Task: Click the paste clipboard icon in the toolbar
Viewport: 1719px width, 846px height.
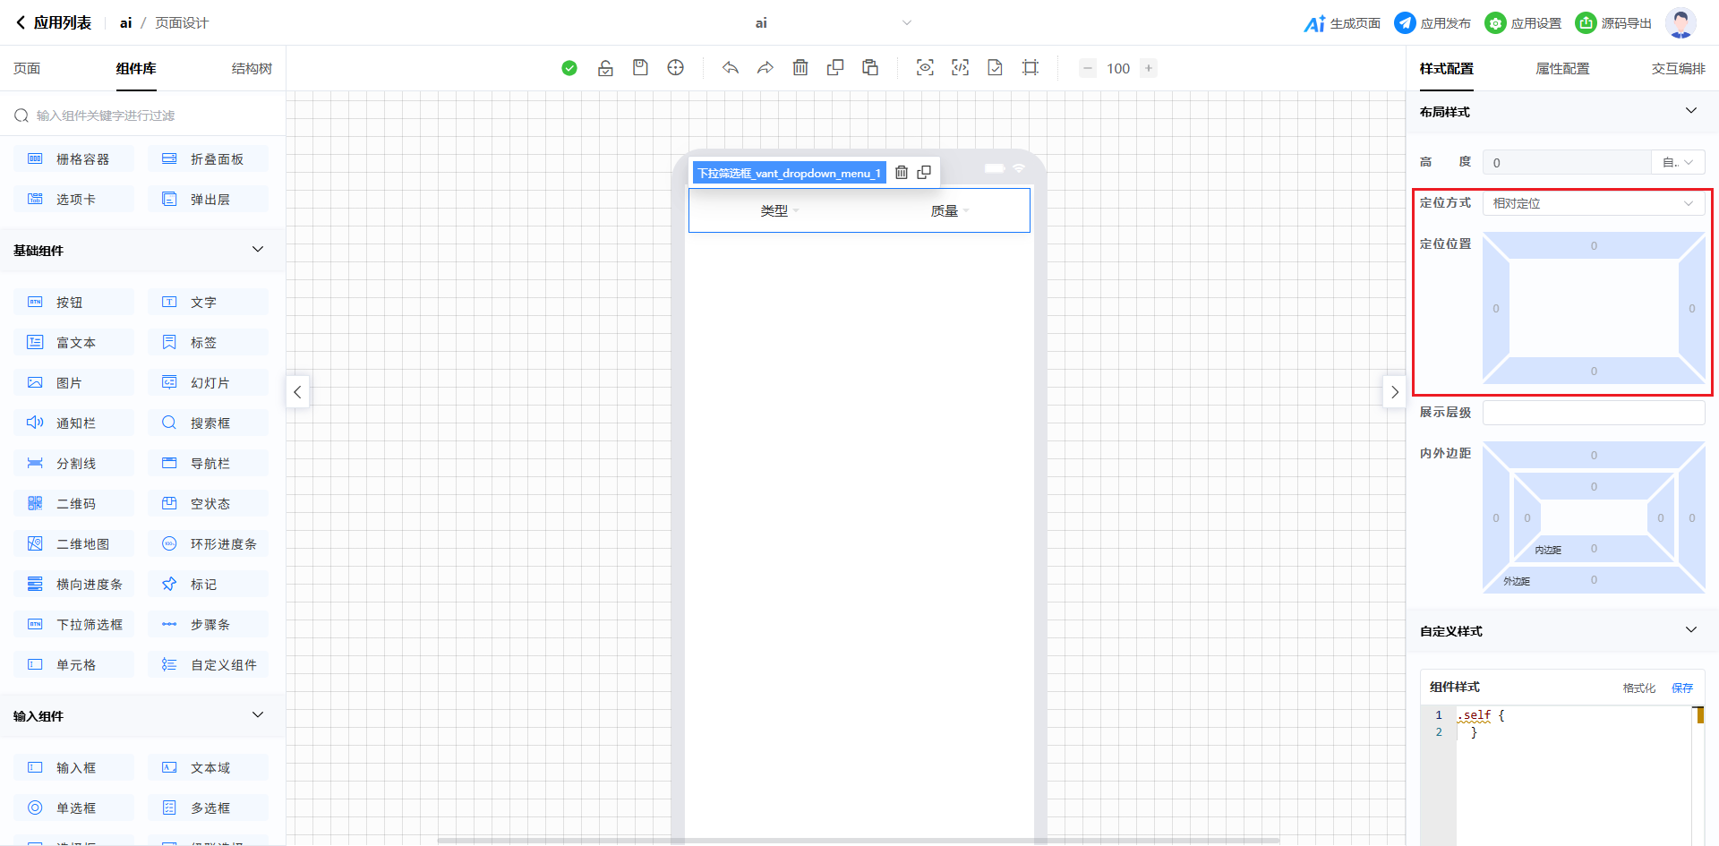Action: click(x=870, y=68)
